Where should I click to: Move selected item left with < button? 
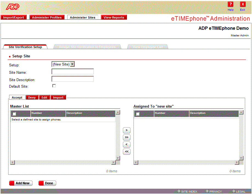tap(127, 144)
